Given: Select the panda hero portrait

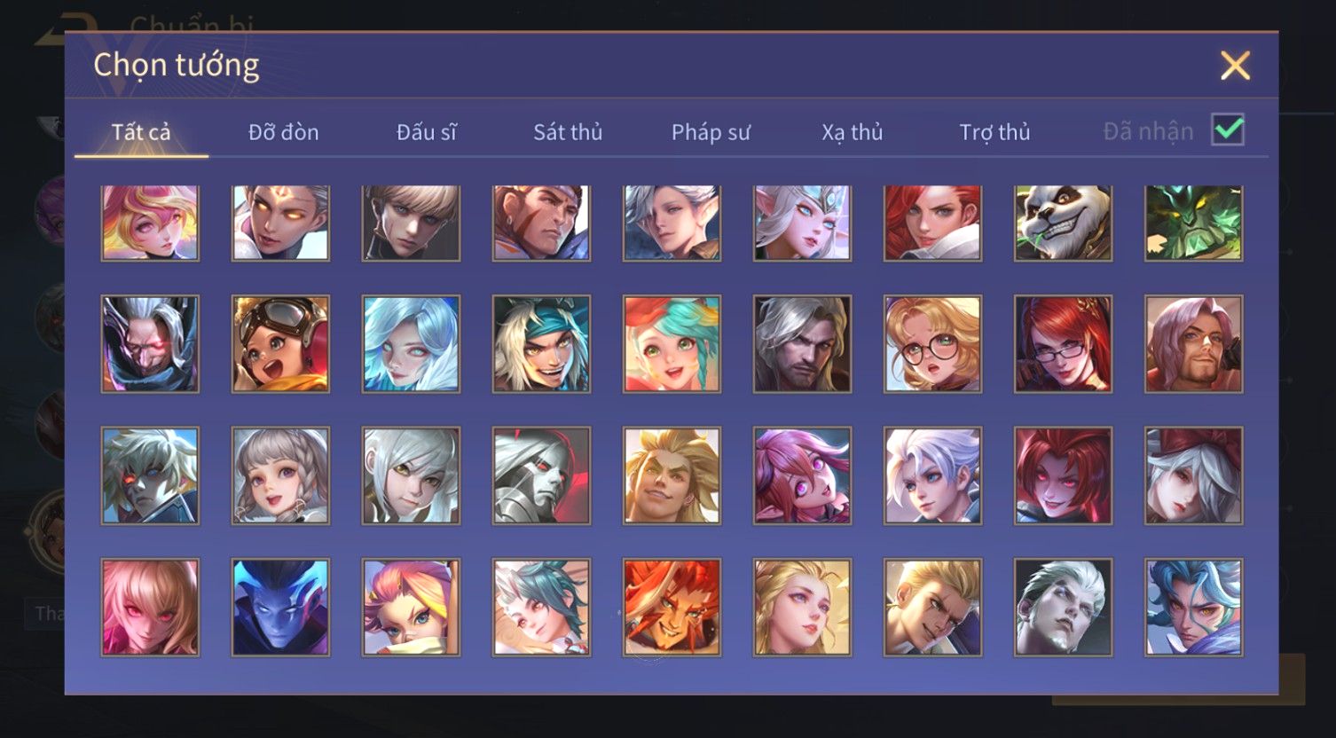Looking at the screenshot, I should pos(1063,223).
